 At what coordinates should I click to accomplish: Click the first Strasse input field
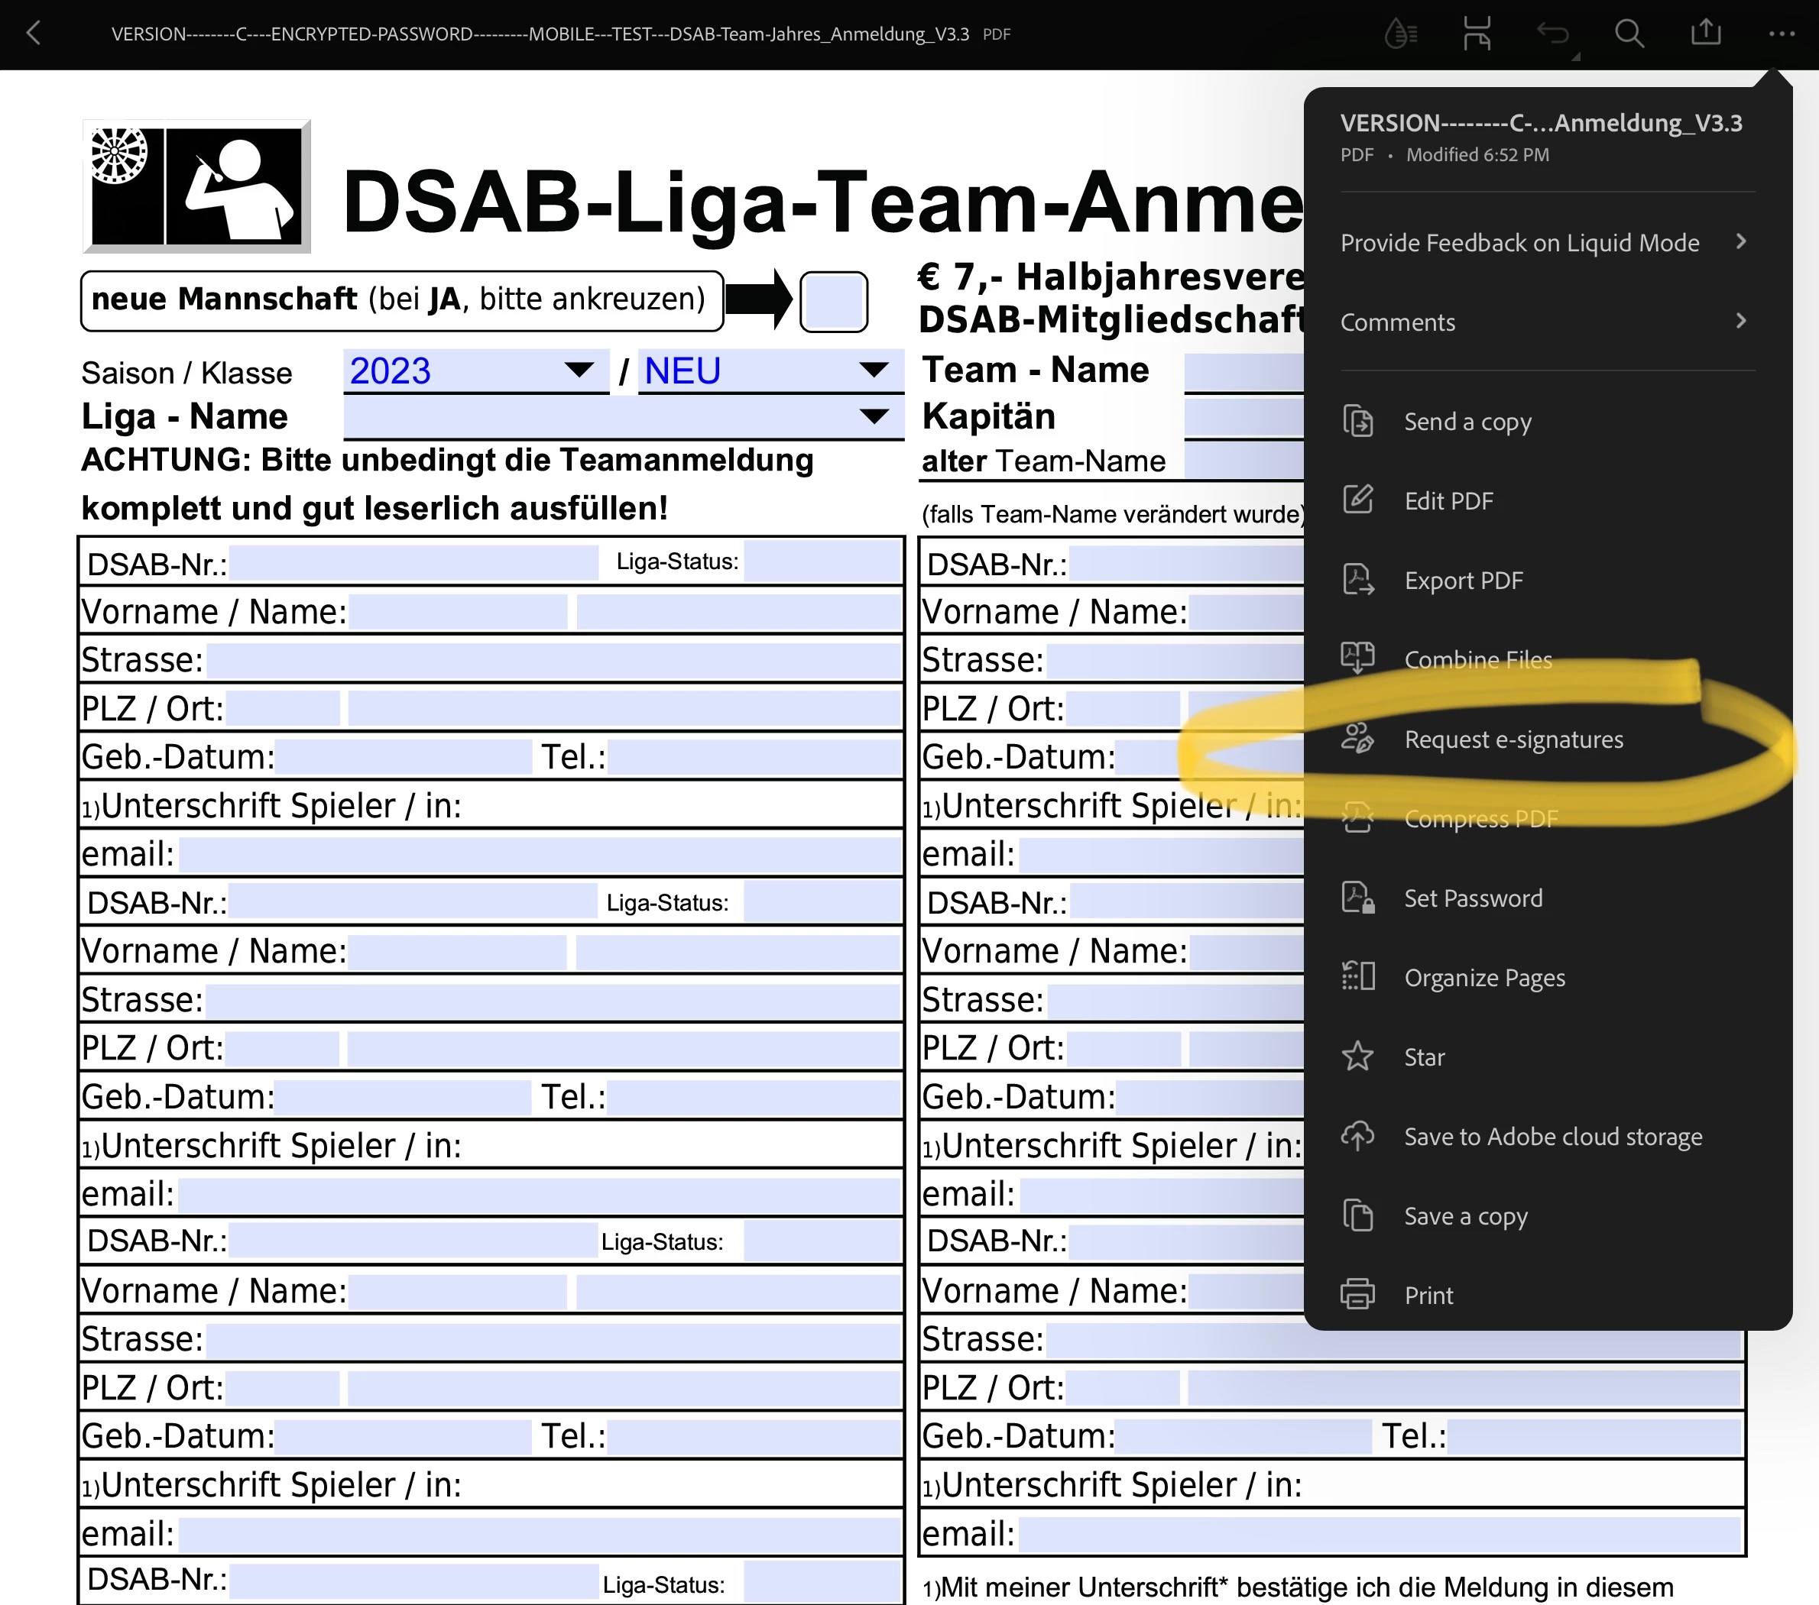click(x=553, y=661)
